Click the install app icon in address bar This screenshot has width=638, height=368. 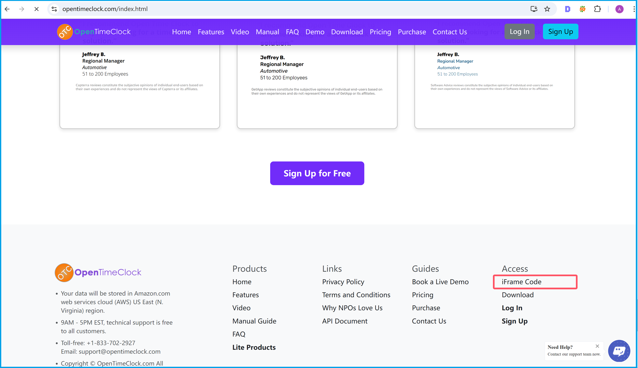534,9
